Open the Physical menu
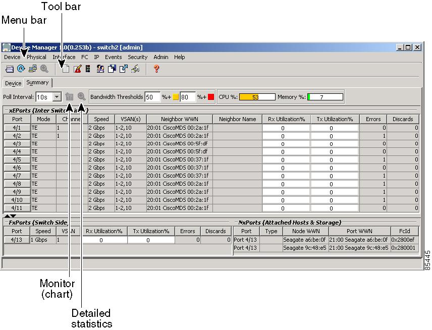Screen dimensions: 432x330 [x=36, y=57]
